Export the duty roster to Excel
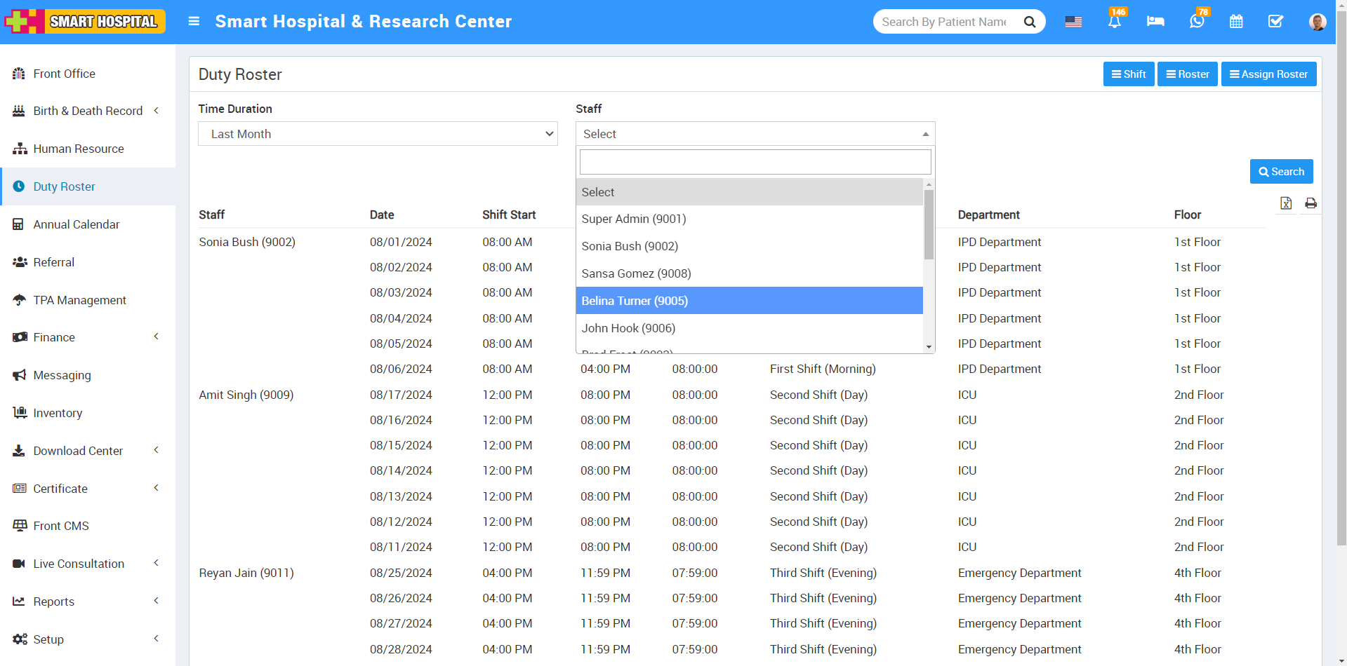The width and height of the screenshot is (1347, 666). click(1287, 203)
